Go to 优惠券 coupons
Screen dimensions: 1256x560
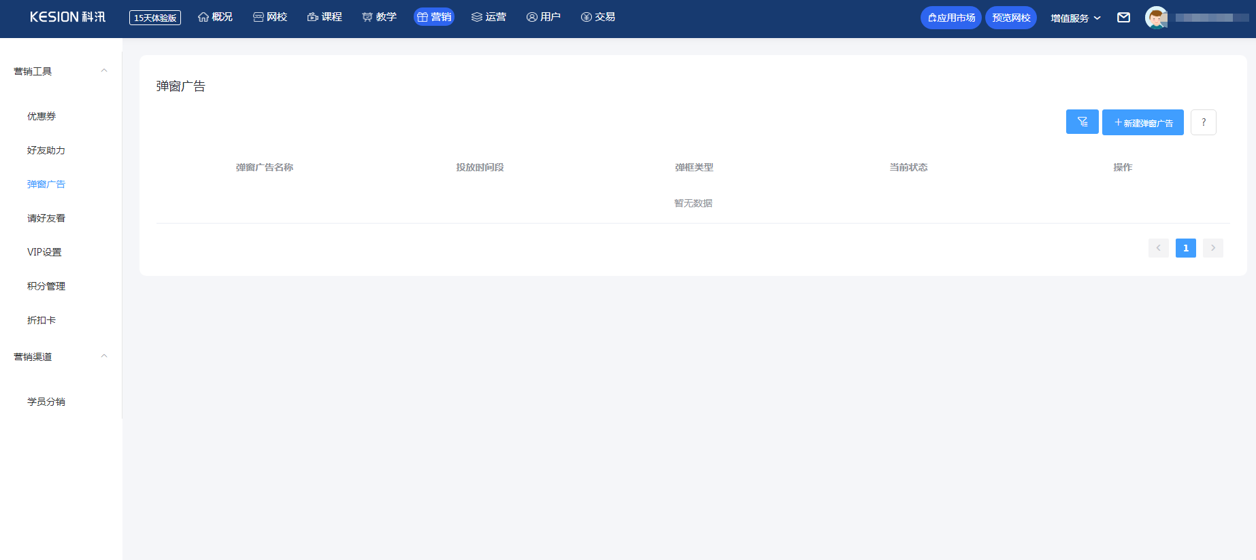pos(42,116)
